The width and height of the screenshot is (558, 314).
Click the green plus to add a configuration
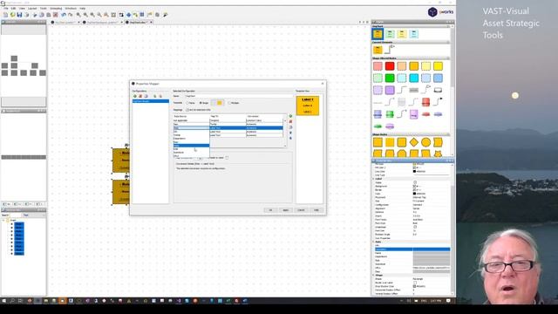click(x=135, y=96)
